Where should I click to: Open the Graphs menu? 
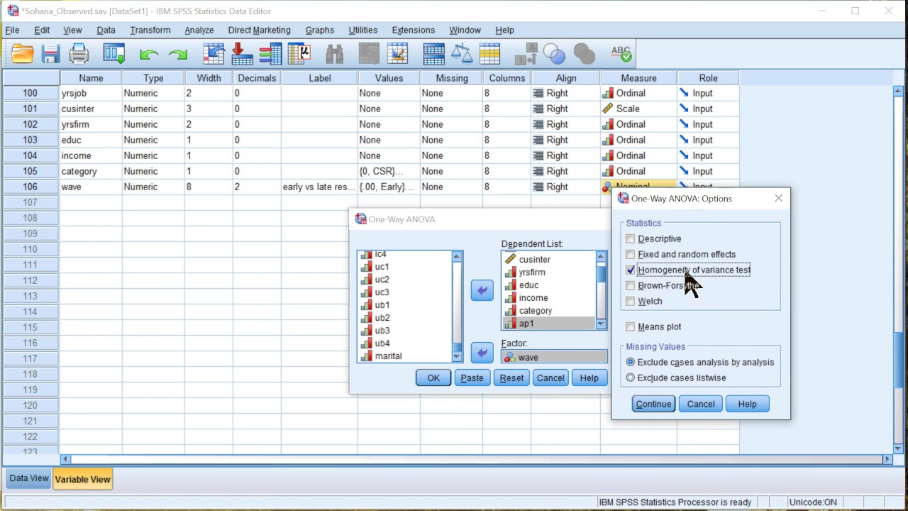(x=319, y=30)
